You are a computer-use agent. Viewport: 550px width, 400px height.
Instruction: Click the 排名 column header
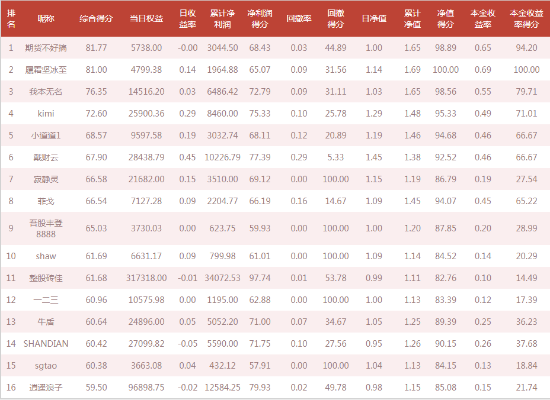(x=11, y=18)
